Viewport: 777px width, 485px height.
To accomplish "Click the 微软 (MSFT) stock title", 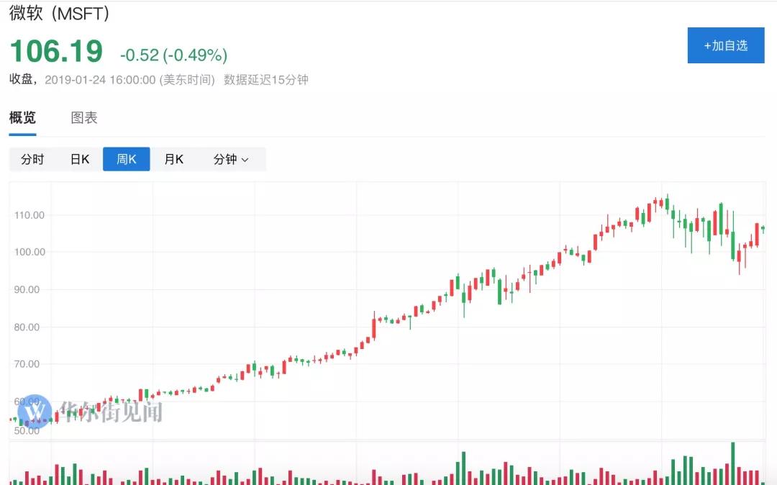I will (x=60, y=12).
